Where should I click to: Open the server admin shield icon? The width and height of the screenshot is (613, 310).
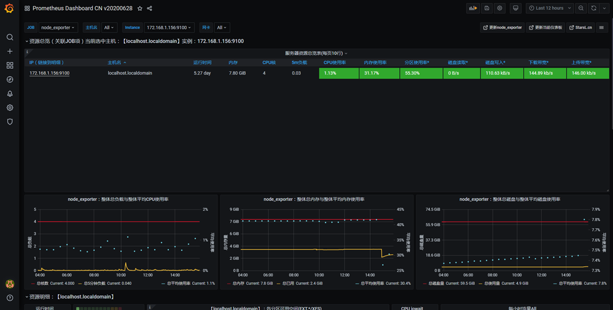click(10, 122)
